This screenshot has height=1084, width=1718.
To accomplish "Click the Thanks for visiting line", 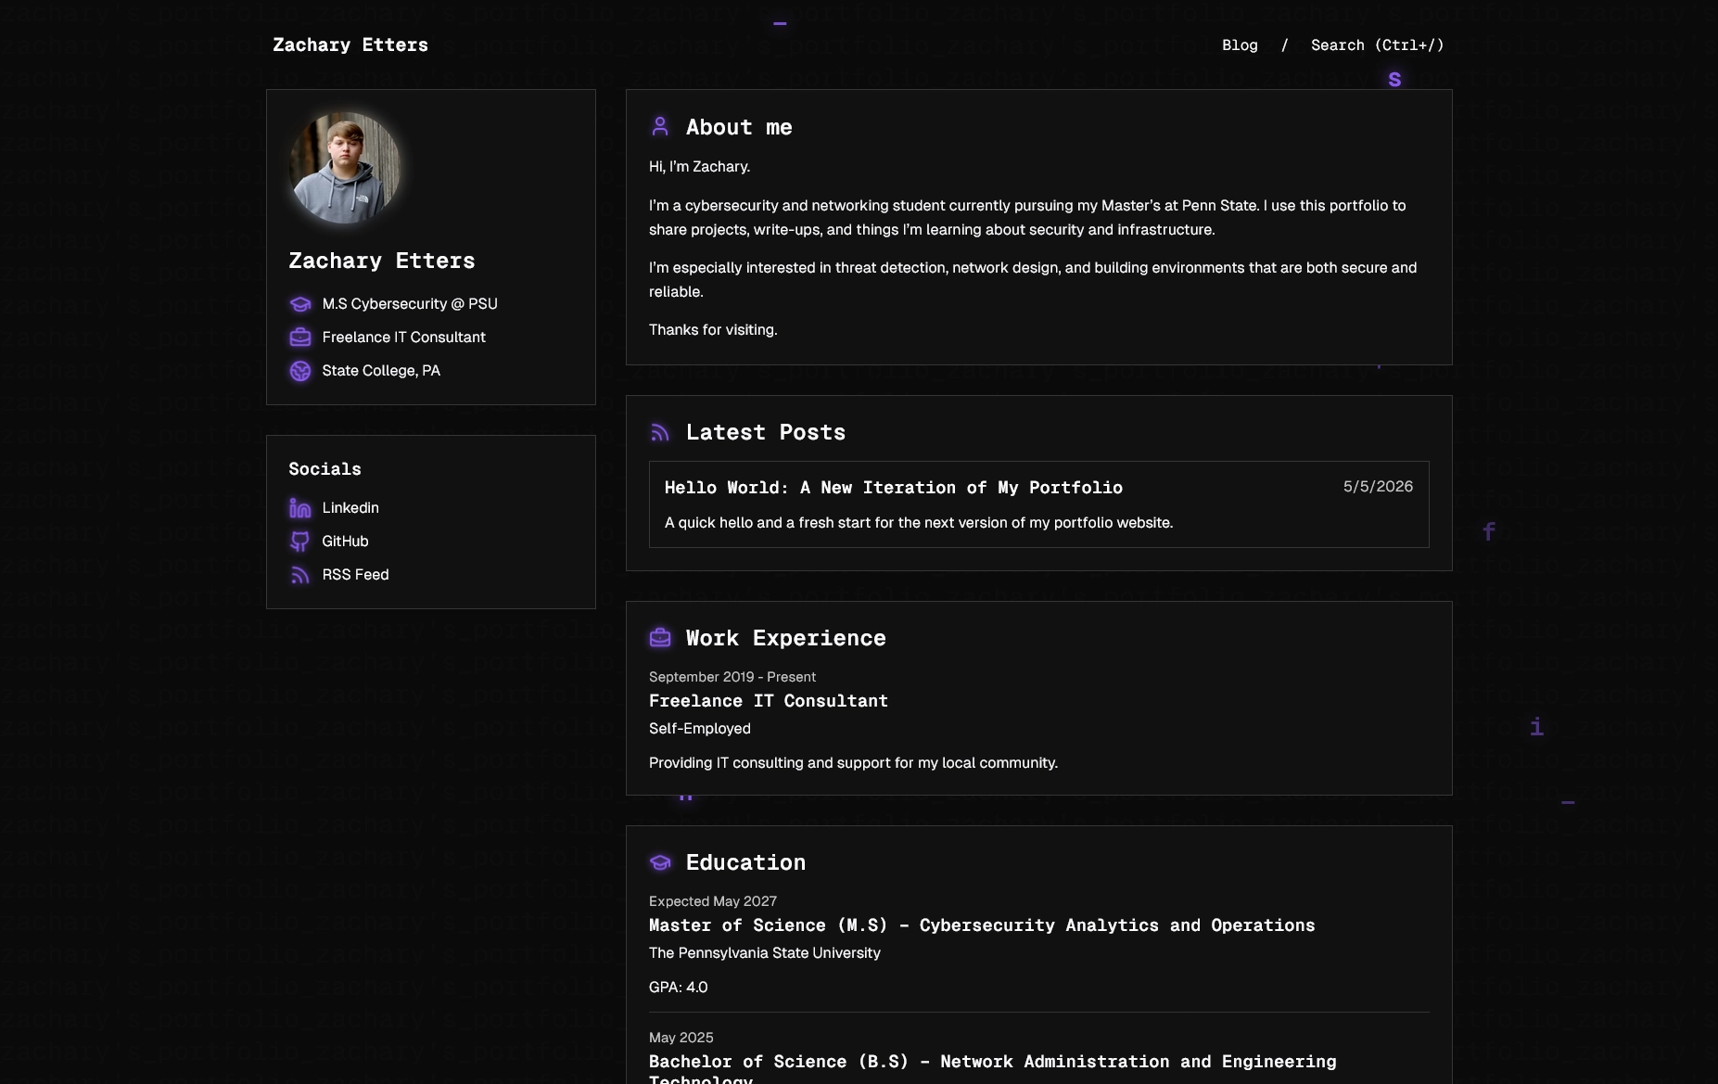I will point(713,329).
